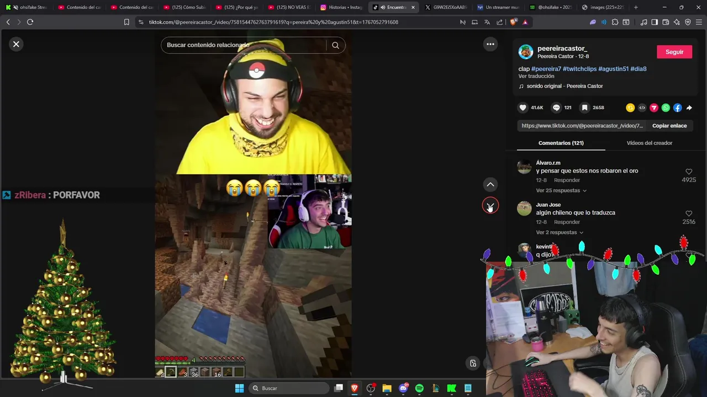This screenshot has width=707, height=397.
Task: Open Álvaro.r.m's profile avatar
Action: click(x=524, y=167)
